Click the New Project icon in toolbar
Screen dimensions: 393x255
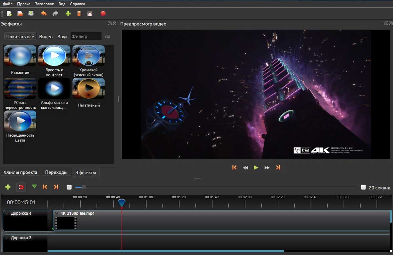pyautogui.click(x=9, y=13)
